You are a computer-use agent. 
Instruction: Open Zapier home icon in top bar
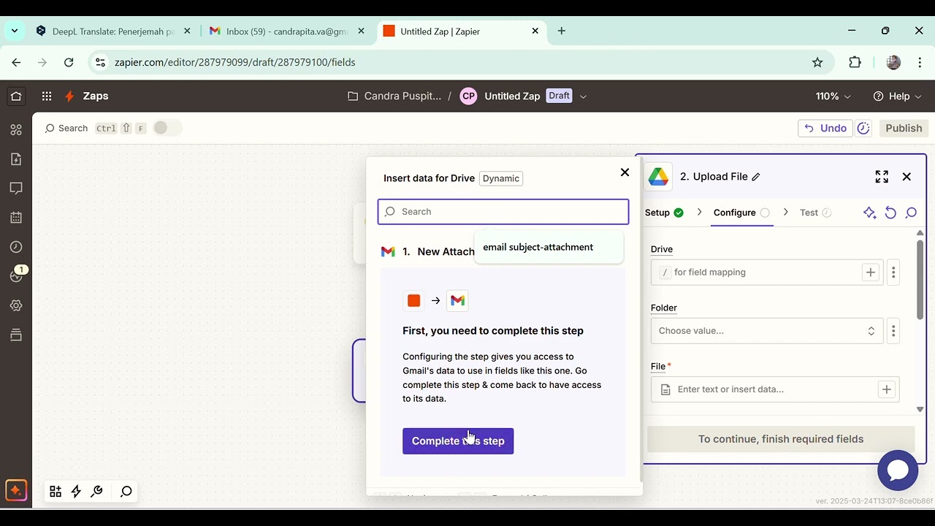click(16, 96)
